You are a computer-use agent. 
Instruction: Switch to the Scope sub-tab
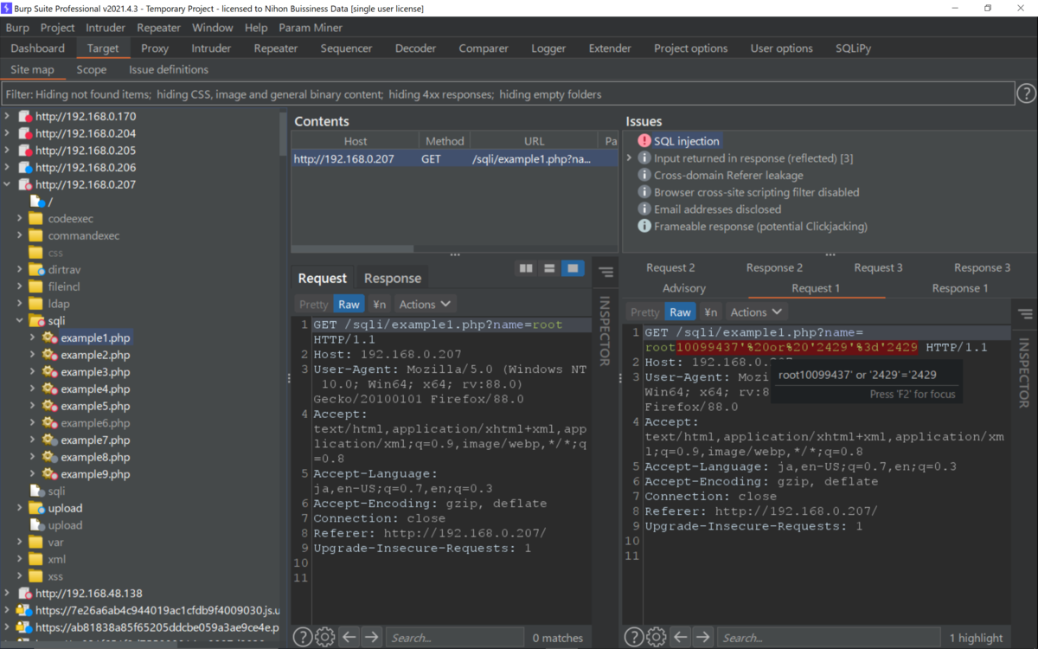point(91,70)
